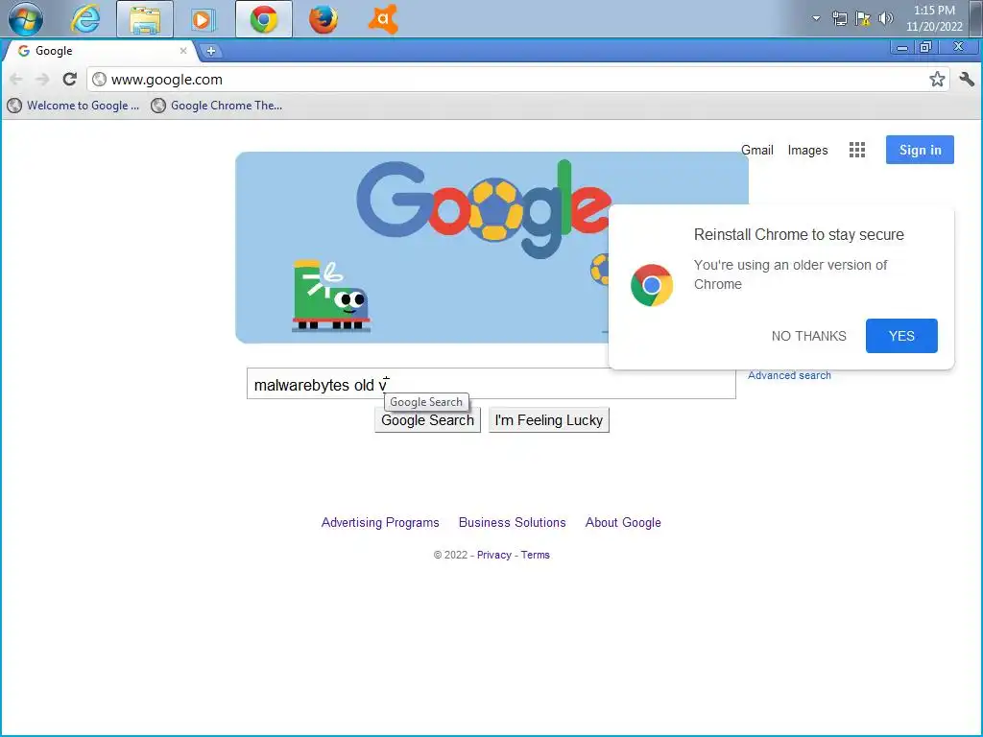983x737 pixels.
Task: Open the Chrome wrench settings menu
Action: [x=967, y=79]
